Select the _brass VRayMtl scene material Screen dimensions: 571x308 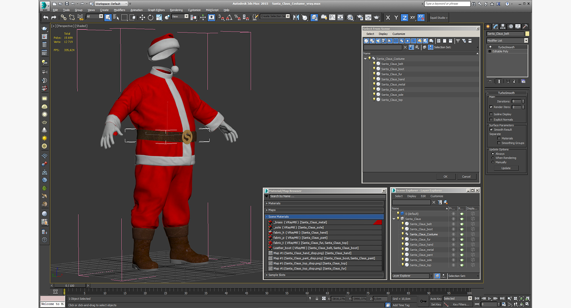pyautogui.click(x=325, y=222)
